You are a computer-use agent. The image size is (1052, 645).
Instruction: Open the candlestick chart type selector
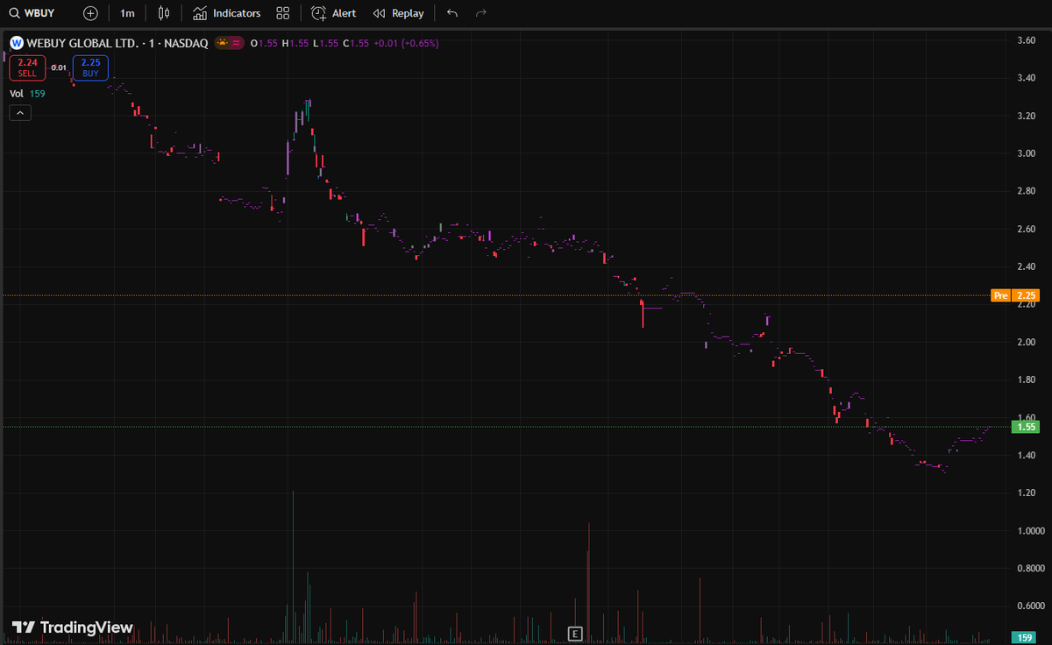coord(164,13)
